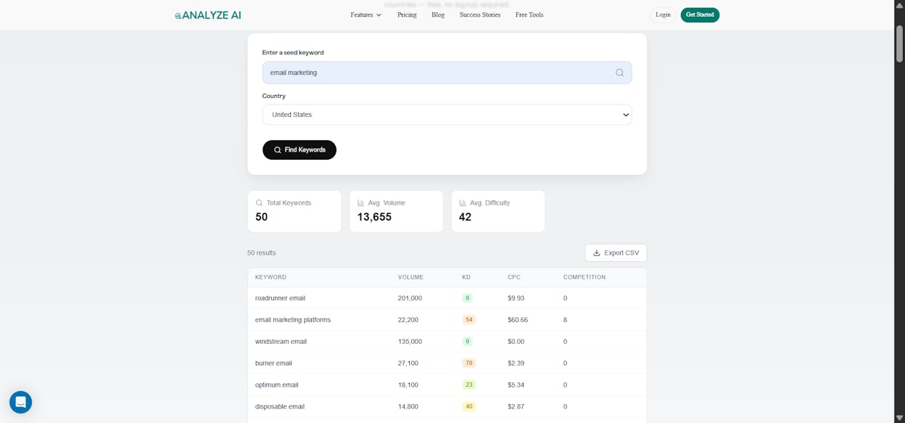The image size is (905, 423).
Task: Select the 'burner email' keyword
Action: [273, 364]
